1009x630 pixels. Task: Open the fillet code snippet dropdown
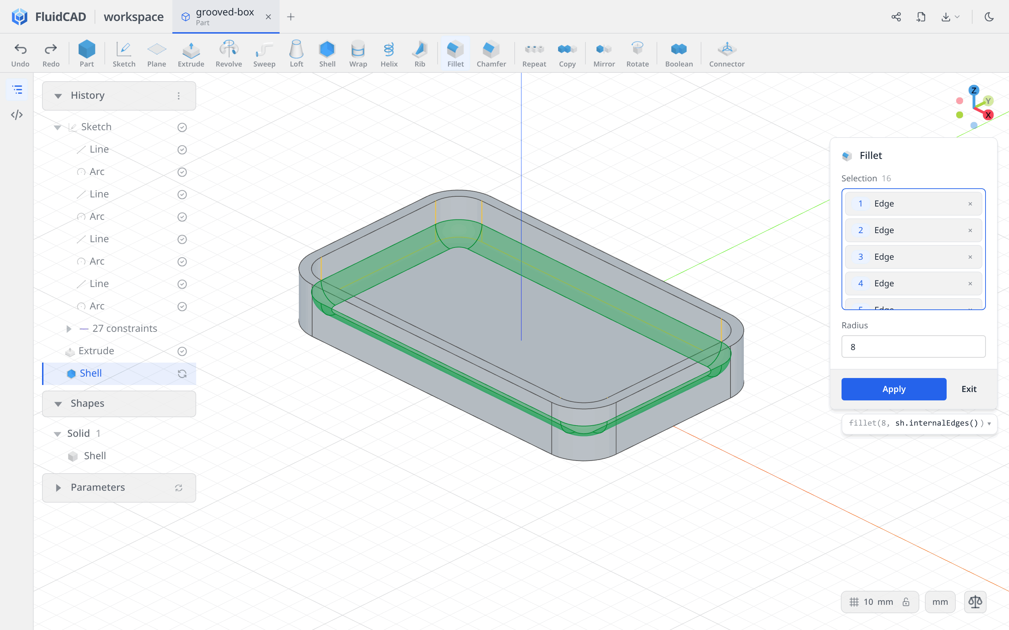pos(989,423)
